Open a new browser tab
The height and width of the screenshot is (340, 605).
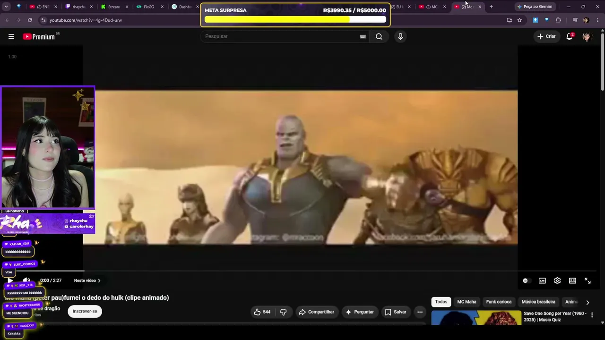point(491,7)
